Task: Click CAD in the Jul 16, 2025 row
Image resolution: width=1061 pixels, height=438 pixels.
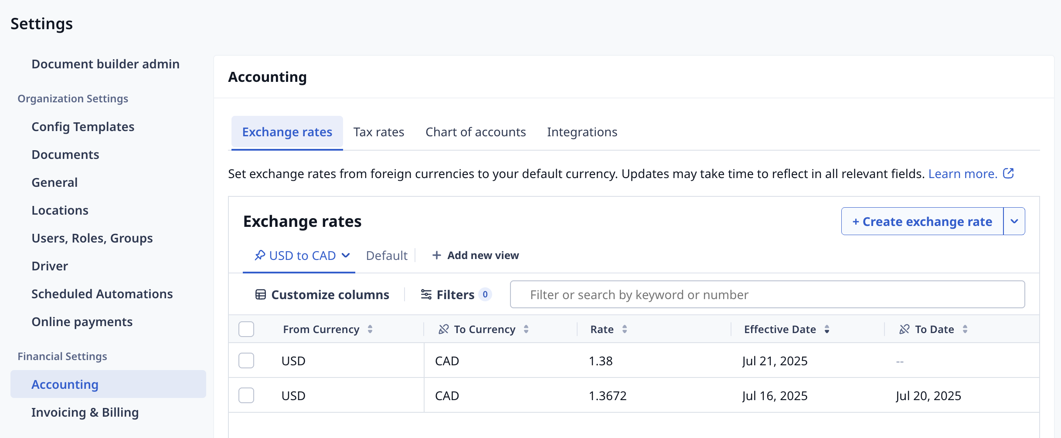Action: point(447,396)
